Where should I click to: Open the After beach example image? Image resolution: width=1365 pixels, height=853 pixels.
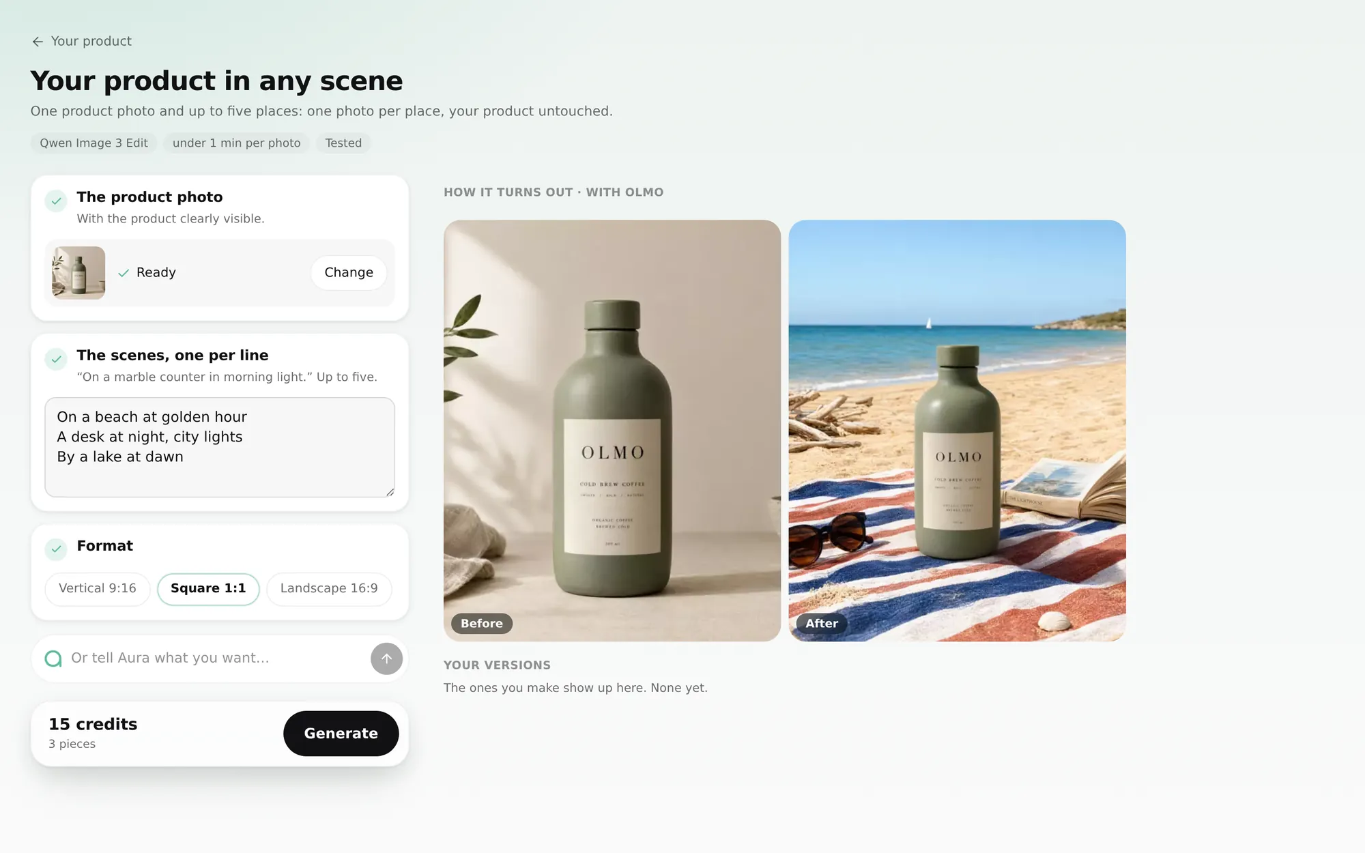tap(957, 431)
